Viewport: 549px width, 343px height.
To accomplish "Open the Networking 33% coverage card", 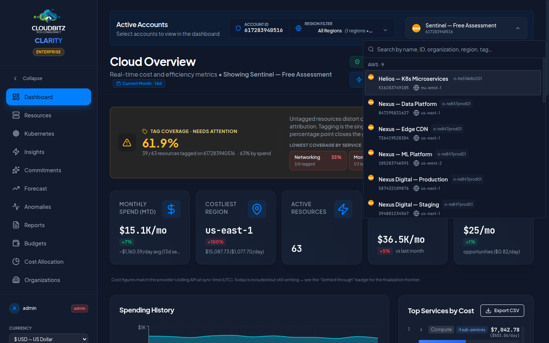I will click(318, 160).
